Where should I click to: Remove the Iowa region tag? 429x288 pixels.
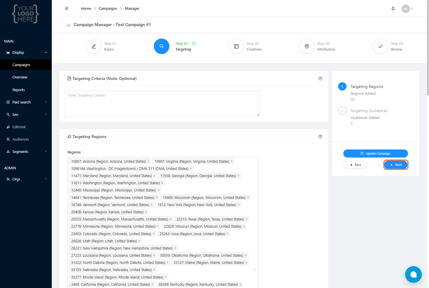227,234
